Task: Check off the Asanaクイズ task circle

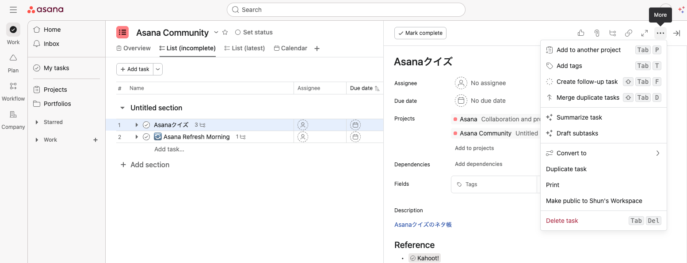Action: (146, 125)
